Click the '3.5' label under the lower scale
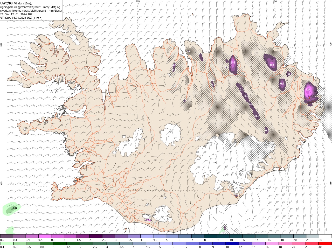Image resolution: width=332 pixels, height=249 pixels. (121, 247)
